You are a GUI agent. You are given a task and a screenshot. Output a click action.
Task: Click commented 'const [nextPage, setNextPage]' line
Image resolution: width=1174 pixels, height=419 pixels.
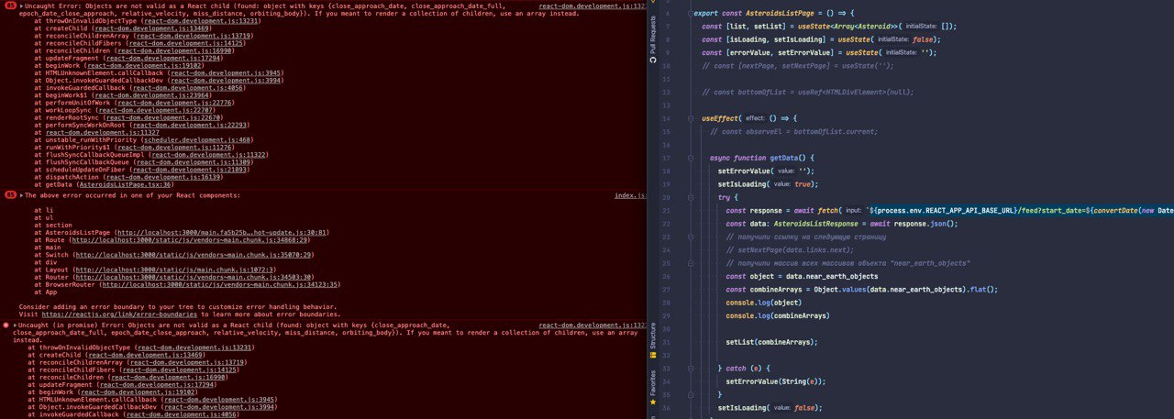pyautogui.click(x=797, y=66)
